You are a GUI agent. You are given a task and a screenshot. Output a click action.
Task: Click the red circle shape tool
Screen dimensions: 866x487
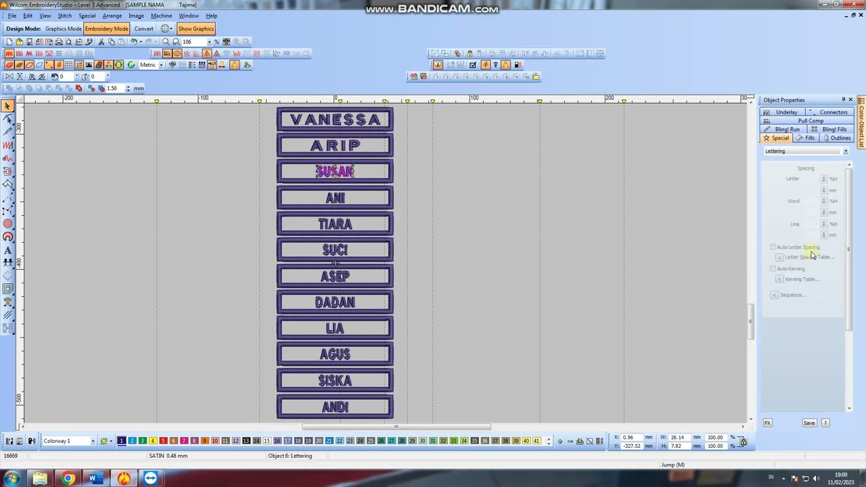tap(7, 224)
